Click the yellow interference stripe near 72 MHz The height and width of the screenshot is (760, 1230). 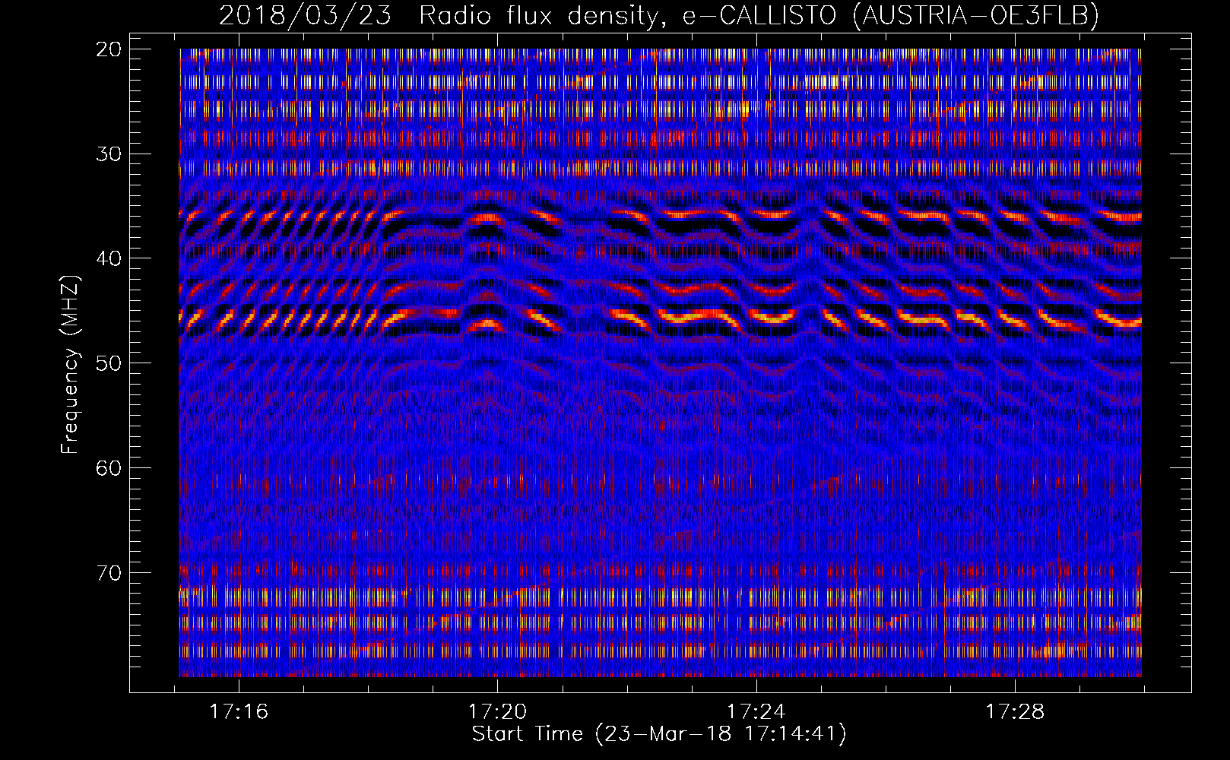pyautogui.click(x=660, y=595)
